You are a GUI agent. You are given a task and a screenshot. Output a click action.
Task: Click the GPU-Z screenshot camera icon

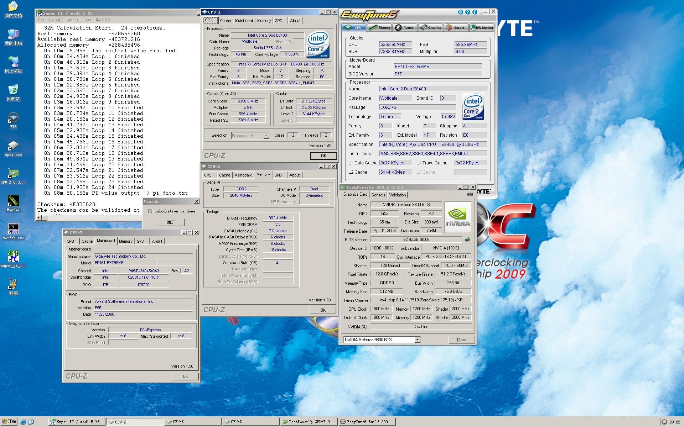470,194
